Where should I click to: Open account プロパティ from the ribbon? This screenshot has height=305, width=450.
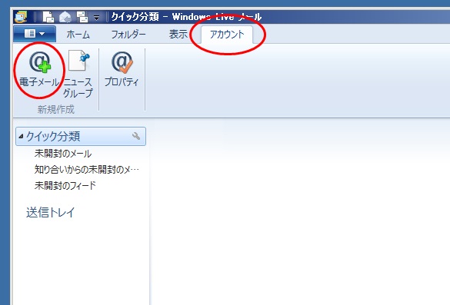pyautogui.click(x=122, y=69)
